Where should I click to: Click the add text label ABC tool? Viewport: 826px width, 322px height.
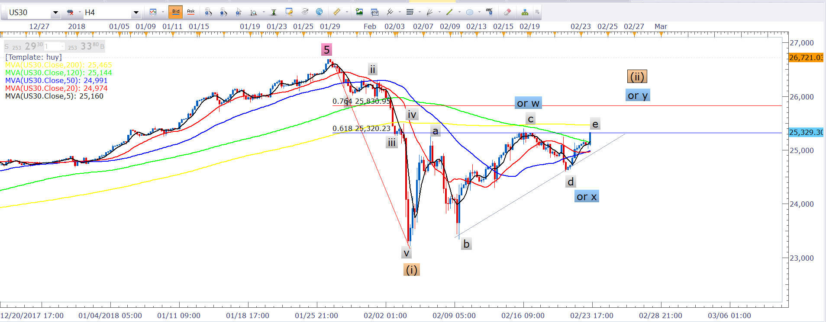coord(489,12)
